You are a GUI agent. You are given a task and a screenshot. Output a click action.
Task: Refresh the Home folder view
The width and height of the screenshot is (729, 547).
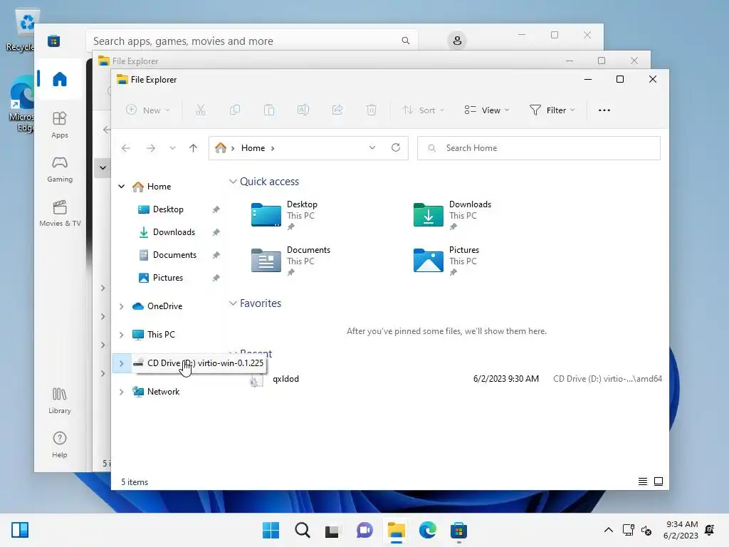point(396,147)
